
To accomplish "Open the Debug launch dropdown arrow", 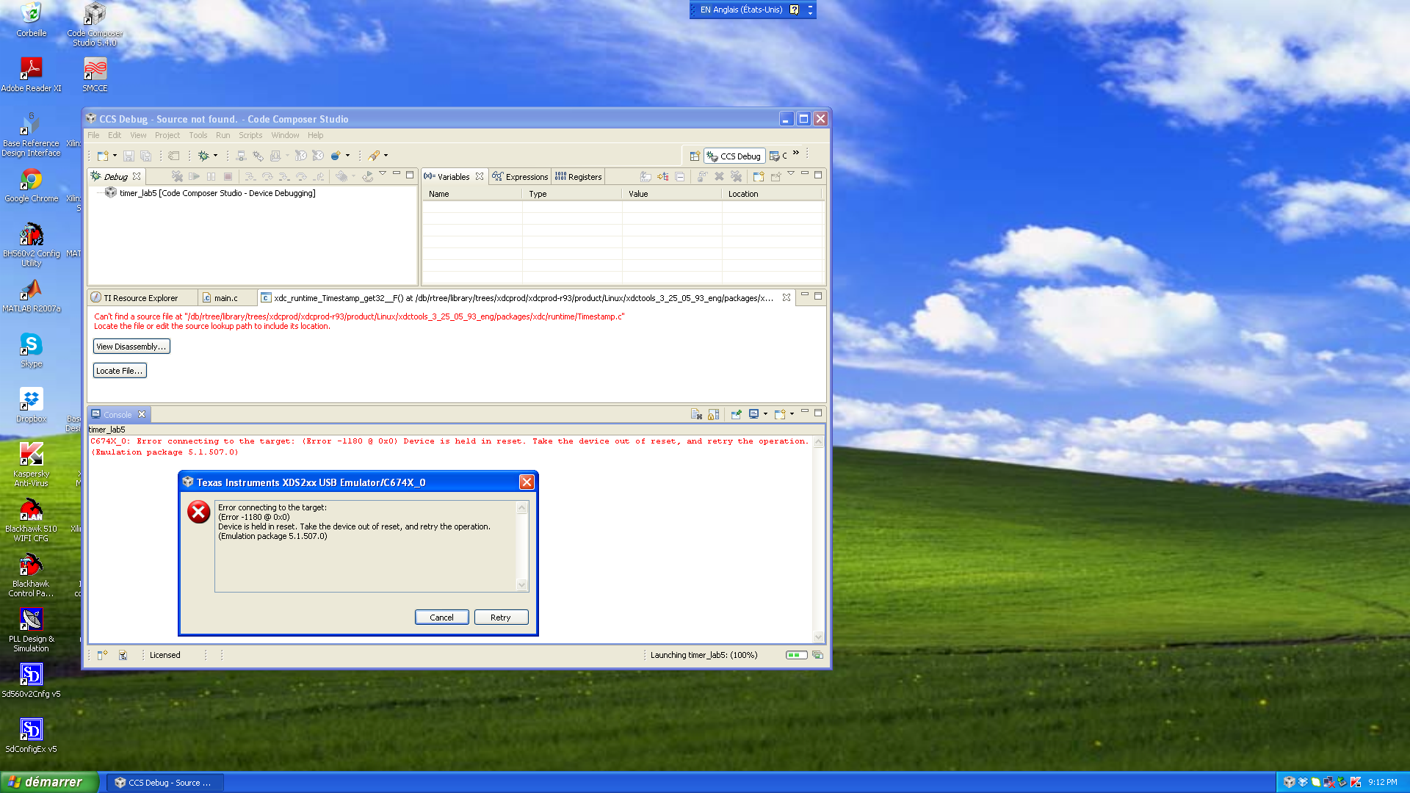I will pos(215,156).
